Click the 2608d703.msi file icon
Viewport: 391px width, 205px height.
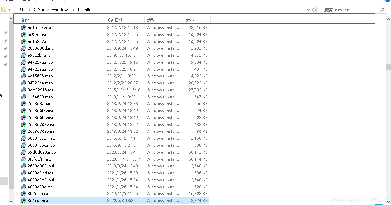[x=24, y=125]
